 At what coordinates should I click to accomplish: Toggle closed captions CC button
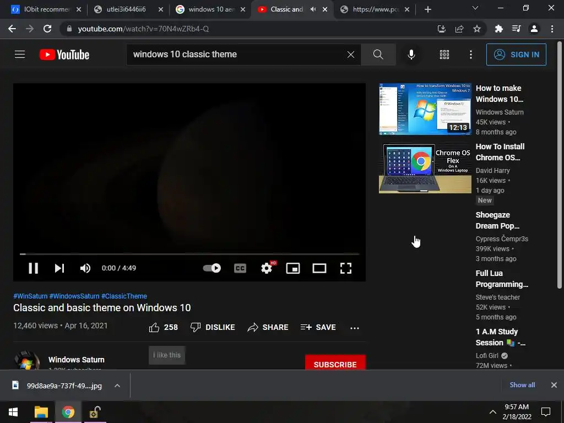click(x=240, y=268)
